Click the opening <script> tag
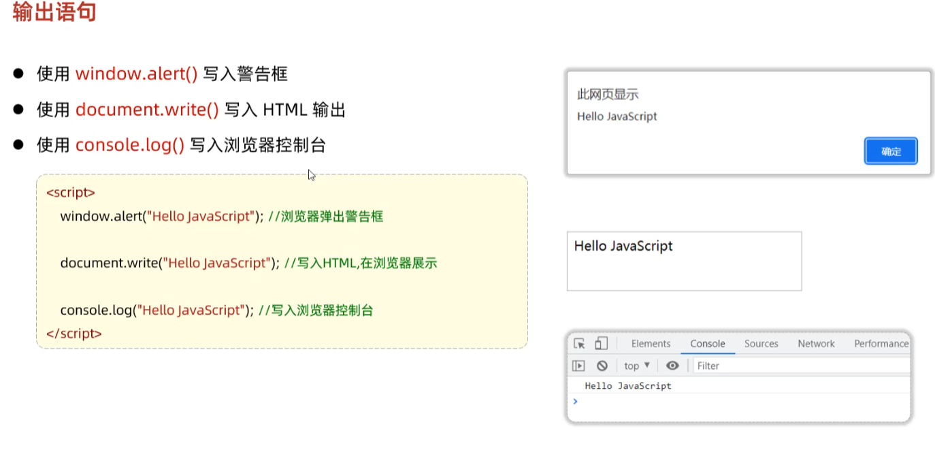The image size is (935, 450). [x=71, y=193]
